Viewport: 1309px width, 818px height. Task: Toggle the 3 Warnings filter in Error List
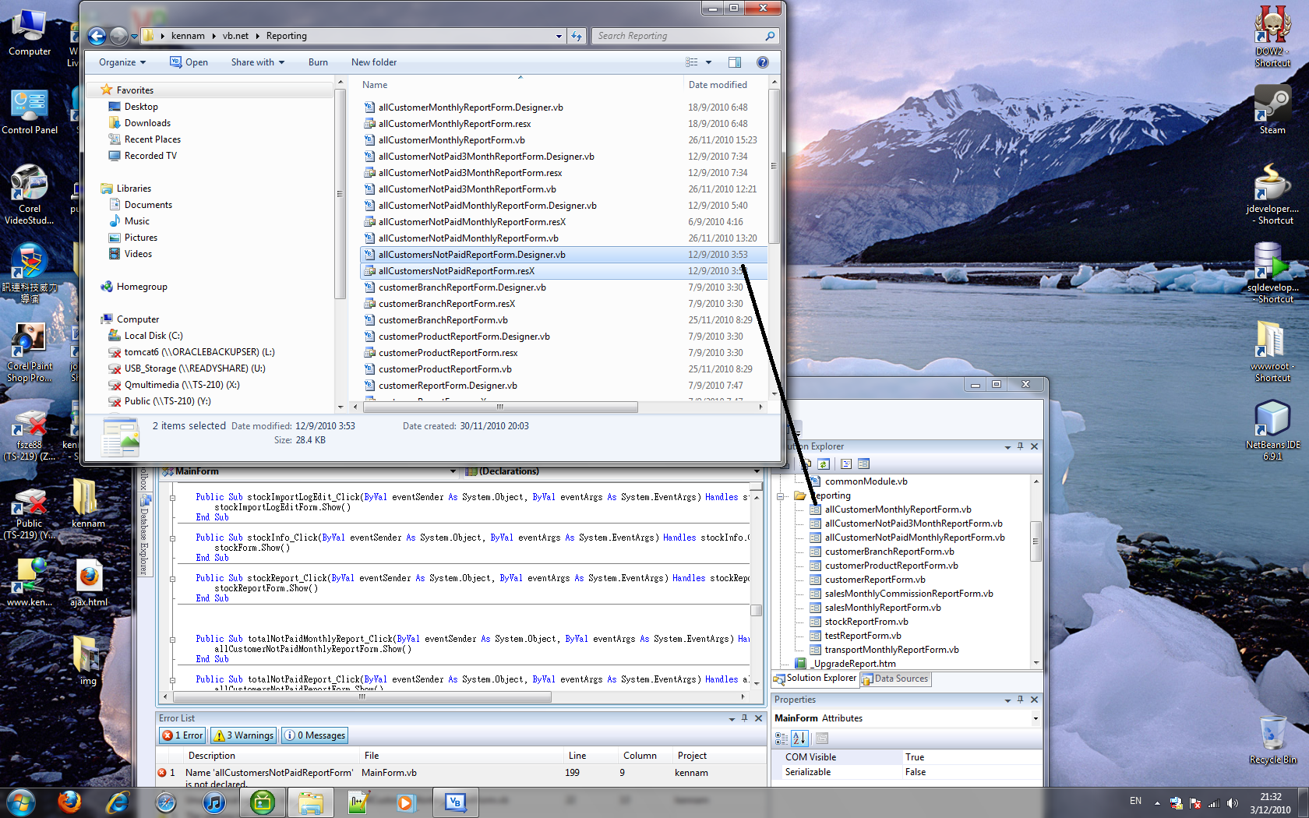click(242, 735)
